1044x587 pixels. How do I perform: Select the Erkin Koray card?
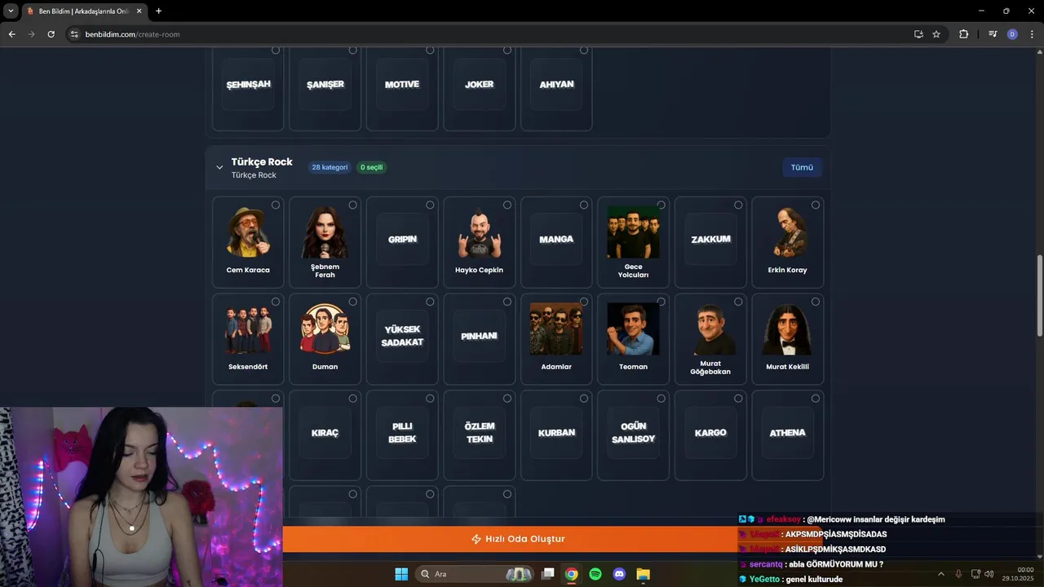click(x=787, y=242)
